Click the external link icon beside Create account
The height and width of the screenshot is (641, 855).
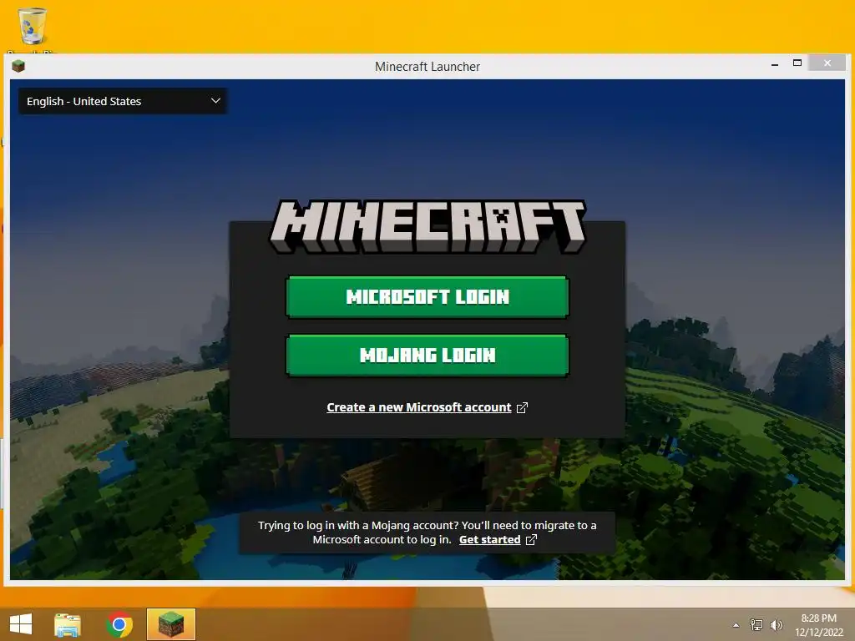coord(522,407)
